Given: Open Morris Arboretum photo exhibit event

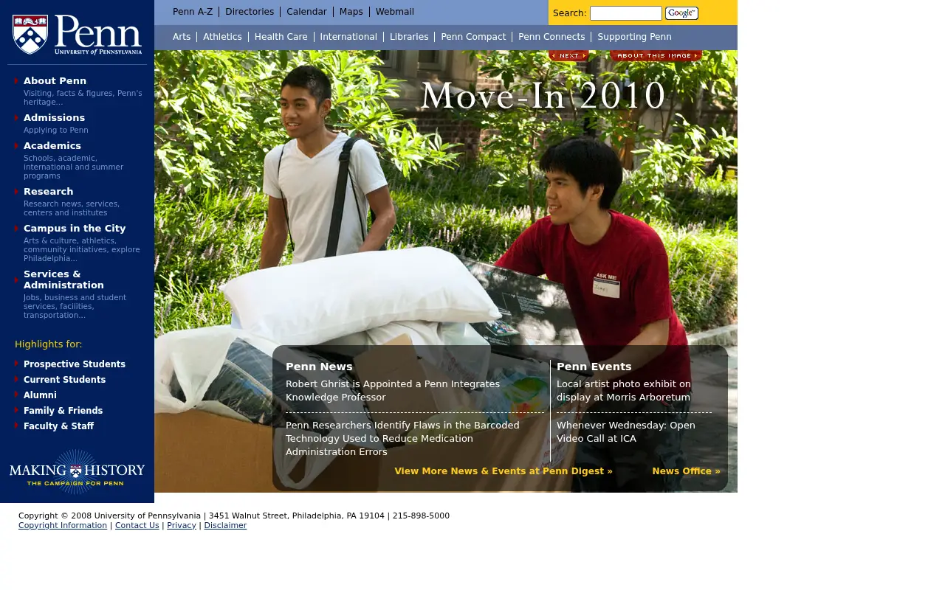Looking at the screenshot, I should coord(624,391).
